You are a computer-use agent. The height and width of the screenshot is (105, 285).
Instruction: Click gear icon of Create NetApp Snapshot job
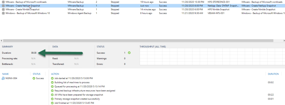coord(3,6)
